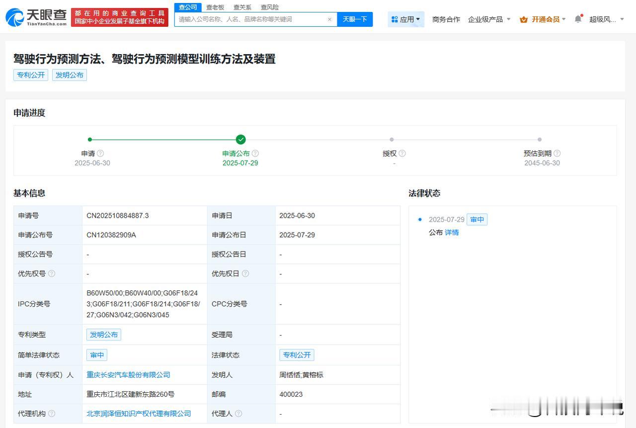Click the crown icon next to 开通会员

tap(524, 19)
